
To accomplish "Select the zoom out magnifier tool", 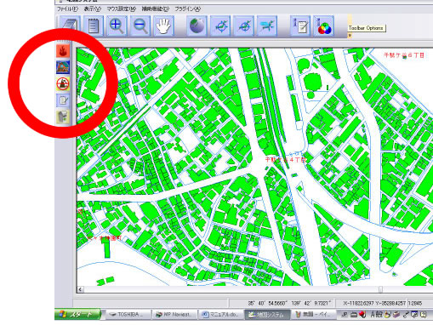I will tap(140, 26).
